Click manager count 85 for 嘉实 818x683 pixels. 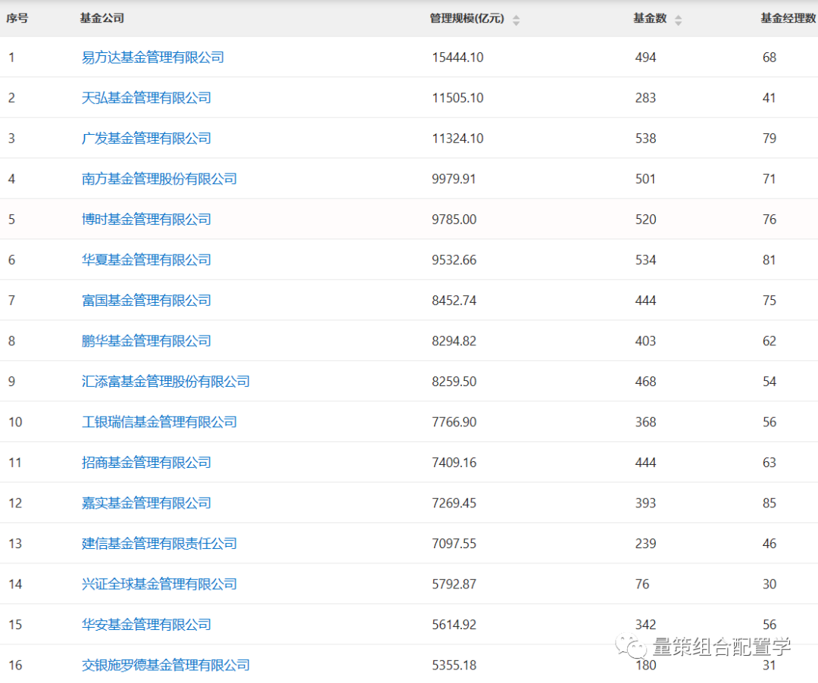[x=770, y=503]
